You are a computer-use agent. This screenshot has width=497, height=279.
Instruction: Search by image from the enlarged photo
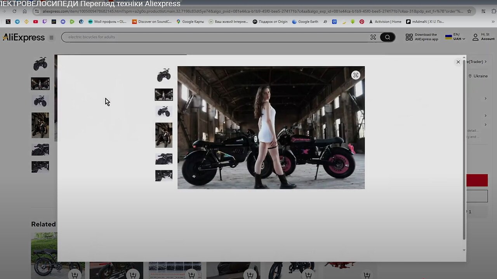[x=356, y=75]
